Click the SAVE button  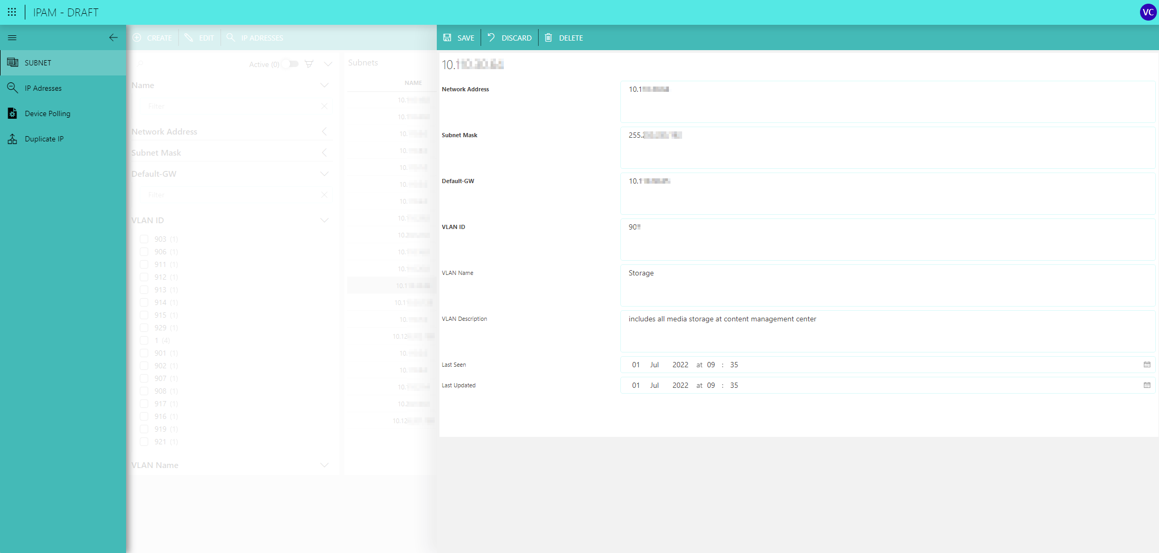coord(459,38)
